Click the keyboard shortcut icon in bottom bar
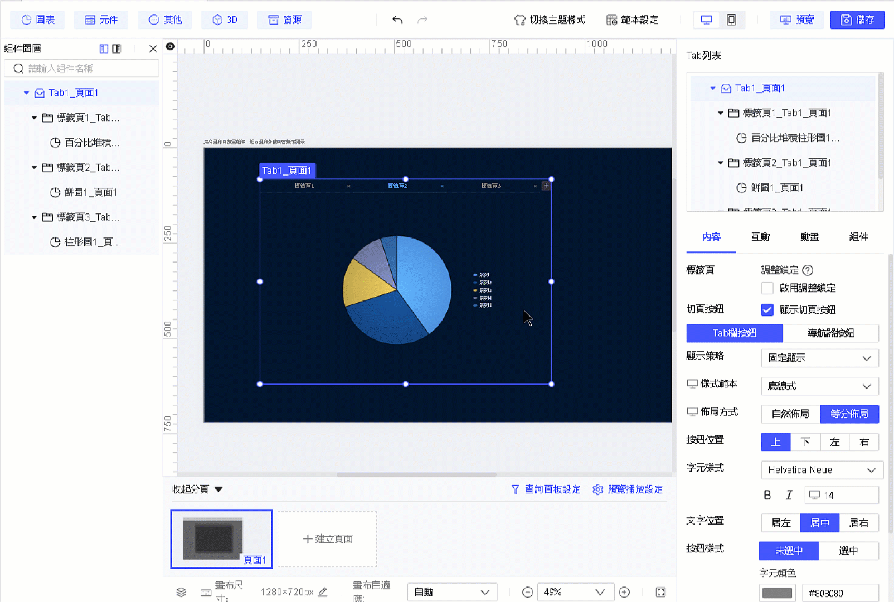 [x=206, y=593]
